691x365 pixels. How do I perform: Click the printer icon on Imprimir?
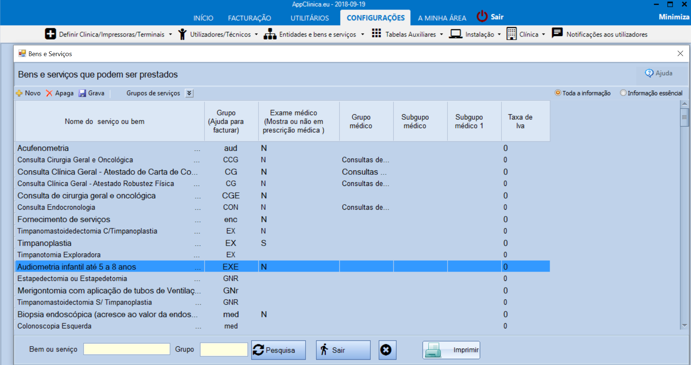click(x=433, y=350)
